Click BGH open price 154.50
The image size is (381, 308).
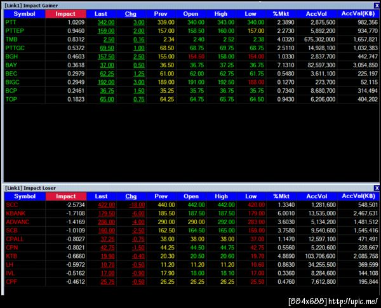tap(196, 57)
